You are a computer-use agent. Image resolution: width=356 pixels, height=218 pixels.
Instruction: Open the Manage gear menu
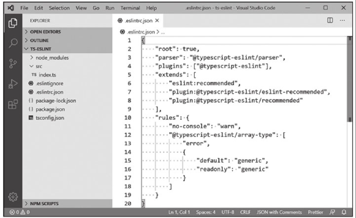pos(13,197)
